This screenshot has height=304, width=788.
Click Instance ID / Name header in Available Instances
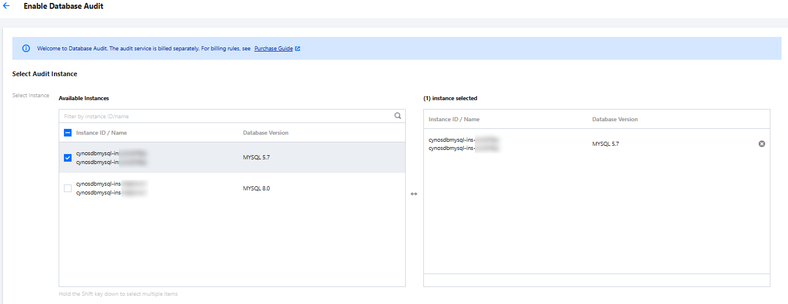[101, 133]
